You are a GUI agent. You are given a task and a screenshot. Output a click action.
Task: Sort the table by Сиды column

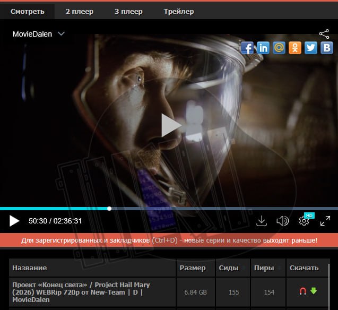click(229, 268)
